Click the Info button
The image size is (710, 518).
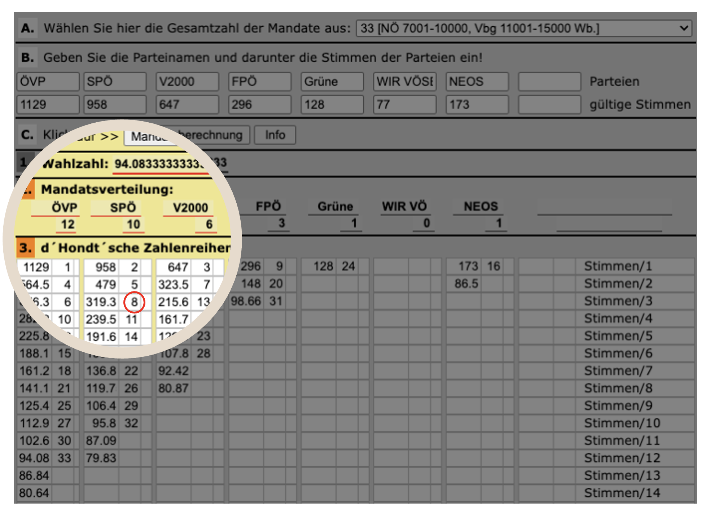(x=275, y=135)
